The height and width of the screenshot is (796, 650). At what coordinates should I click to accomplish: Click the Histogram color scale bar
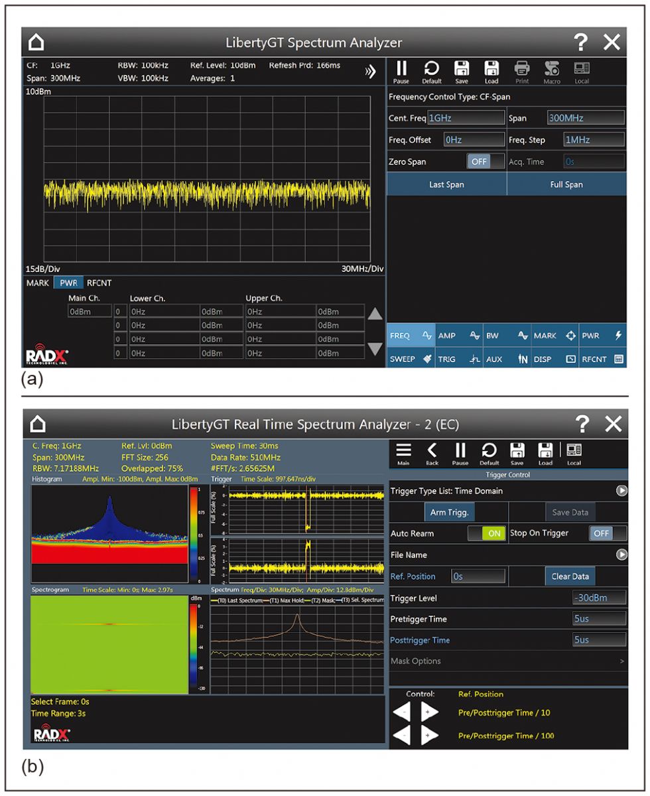click(x=194, y=535)
